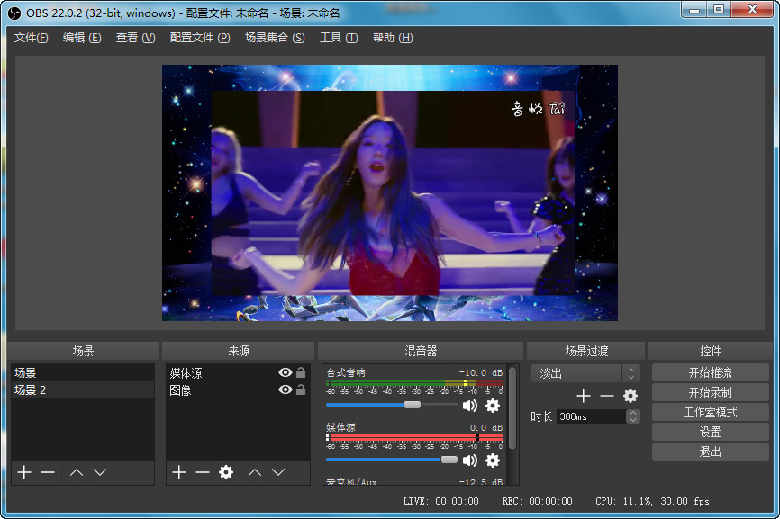
Task: Add a new source with plus icon
Action: [179, 472]
